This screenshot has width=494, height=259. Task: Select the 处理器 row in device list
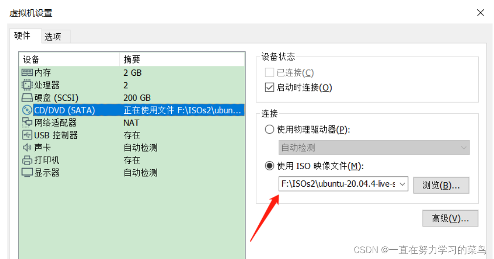click(x=132, y=85)
